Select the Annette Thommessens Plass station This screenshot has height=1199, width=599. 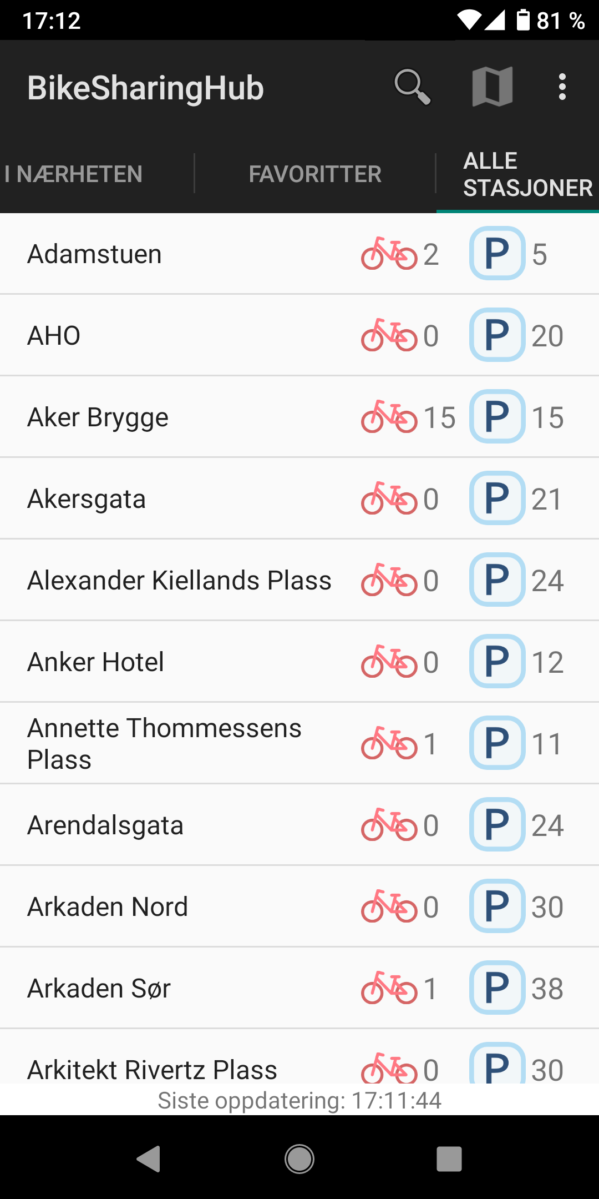(164, 743)
